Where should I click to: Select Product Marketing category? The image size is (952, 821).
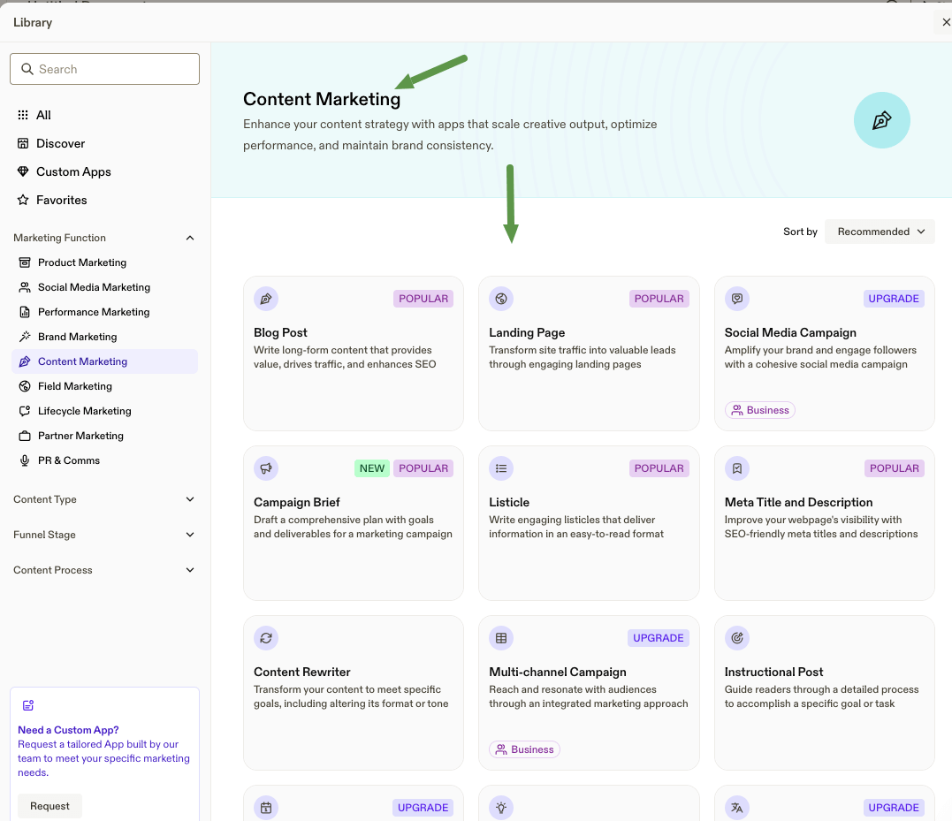point(82,262)
